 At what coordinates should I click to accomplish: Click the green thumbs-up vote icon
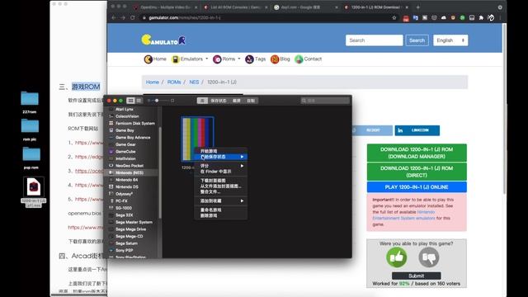[397, 257]
